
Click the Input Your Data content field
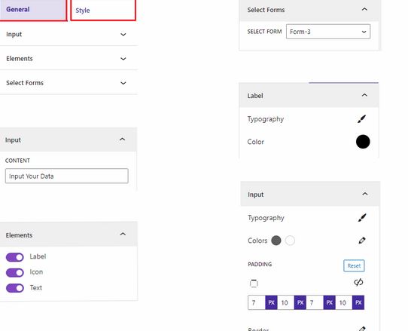pos(66,176)
